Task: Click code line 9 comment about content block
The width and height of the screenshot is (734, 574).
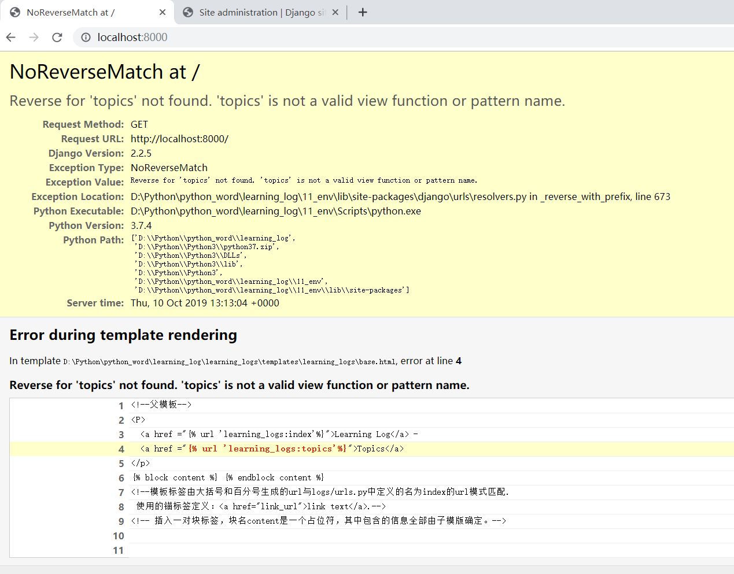Action: pyautogui.click(x=319, y=521)
